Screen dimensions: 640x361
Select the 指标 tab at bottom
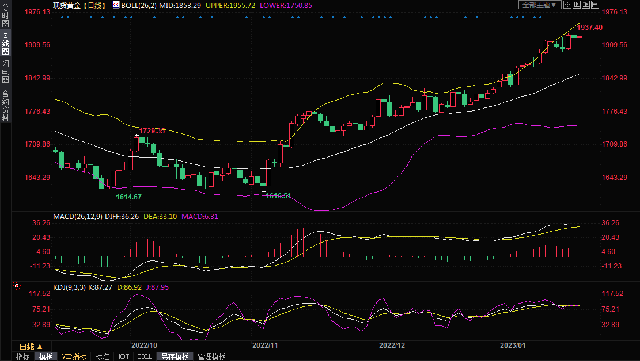(23, 356)
